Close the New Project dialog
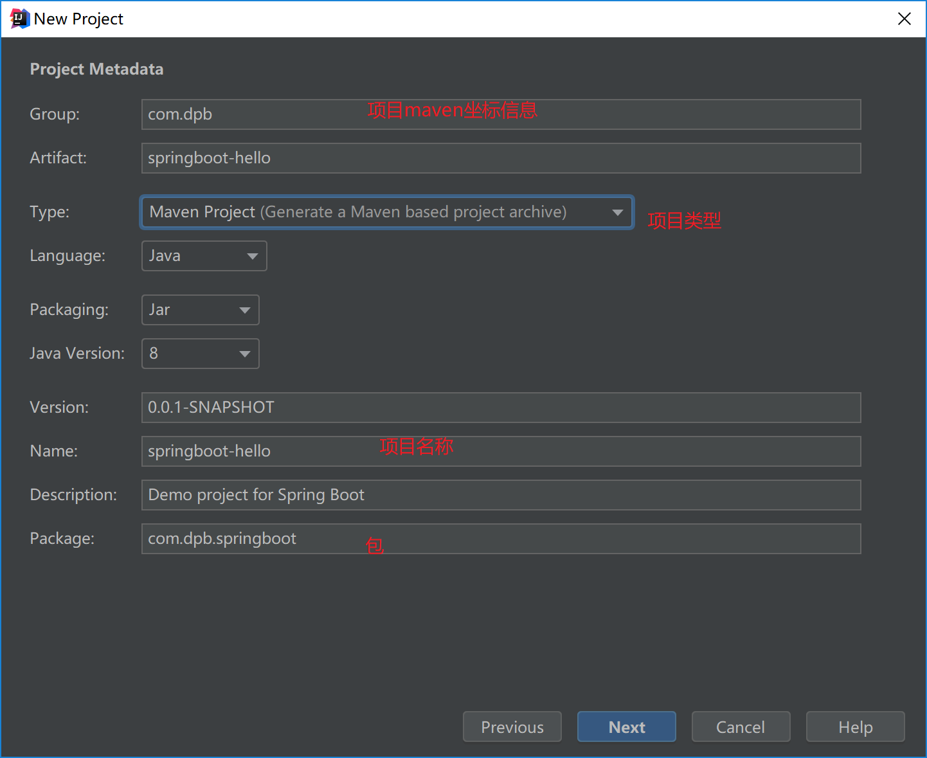Screen dimensions: 927x758 [x=904, y=19]
